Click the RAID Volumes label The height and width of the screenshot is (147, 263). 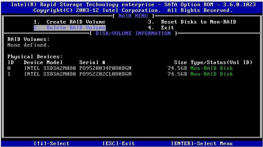[x=29, y=39]
